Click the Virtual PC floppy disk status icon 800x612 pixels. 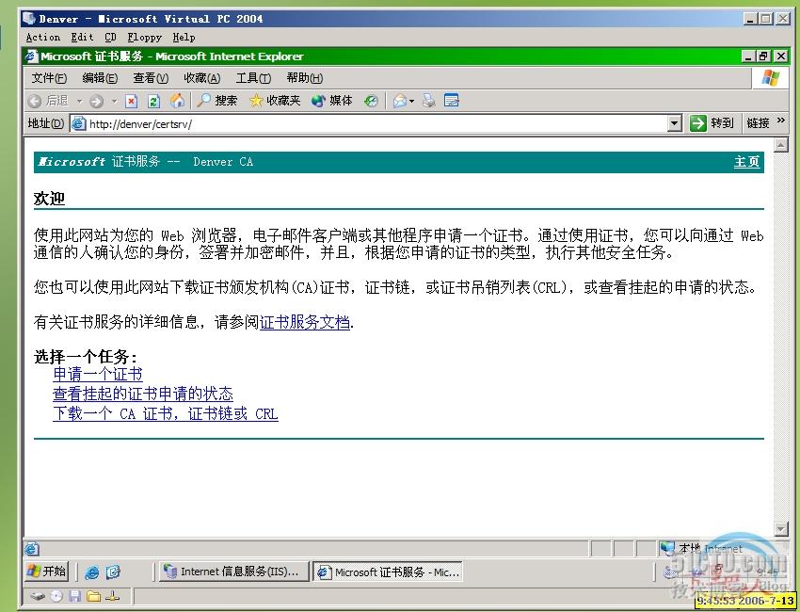pos(75,596)
